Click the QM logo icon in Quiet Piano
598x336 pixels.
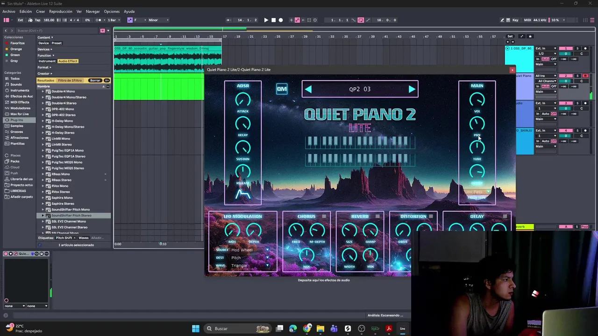[282, 89]
